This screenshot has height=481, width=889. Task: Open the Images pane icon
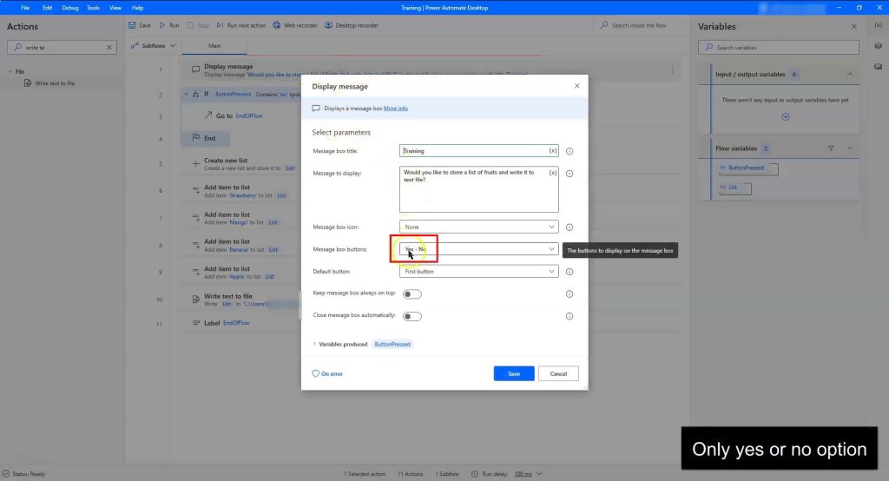click(878, 66)
